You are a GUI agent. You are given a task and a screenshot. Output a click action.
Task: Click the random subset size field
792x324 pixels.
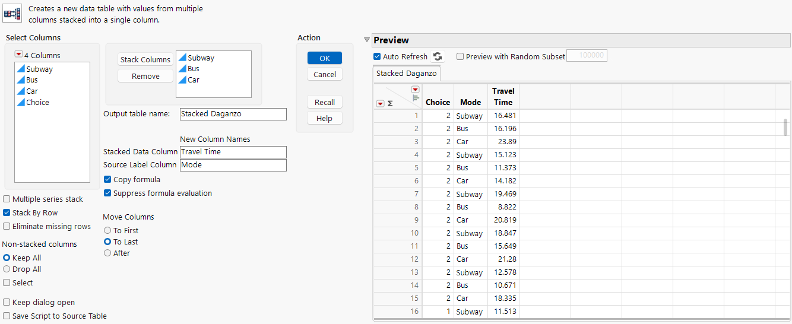coord(587,56)
